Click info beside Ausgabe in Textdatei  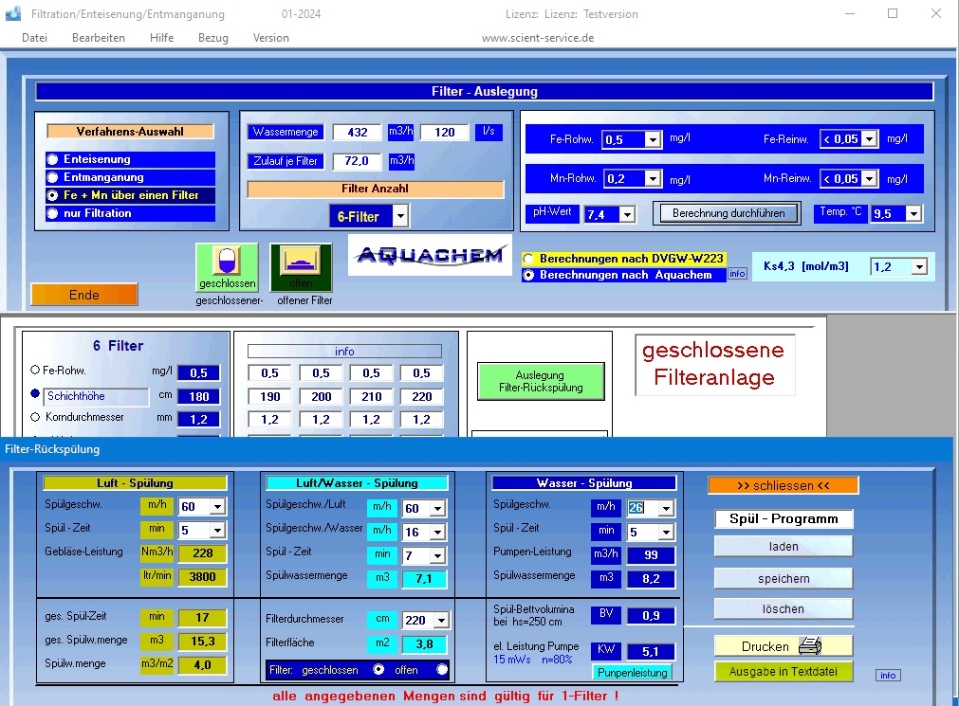[888, 675]
